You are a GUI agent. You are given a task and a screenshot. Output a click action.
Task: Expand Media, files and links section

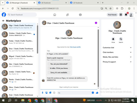pos(117,57)
